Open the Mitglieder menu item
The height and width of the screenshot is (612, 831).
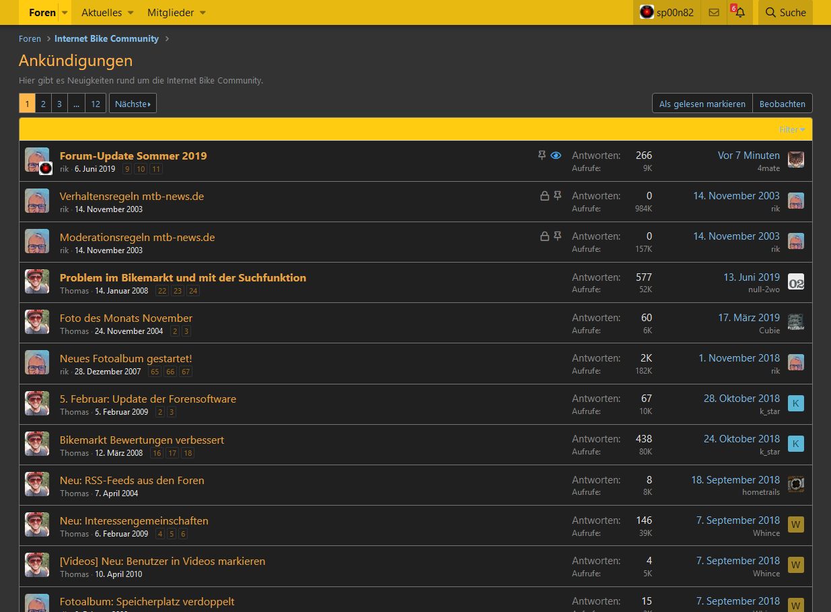coord(171,13)
